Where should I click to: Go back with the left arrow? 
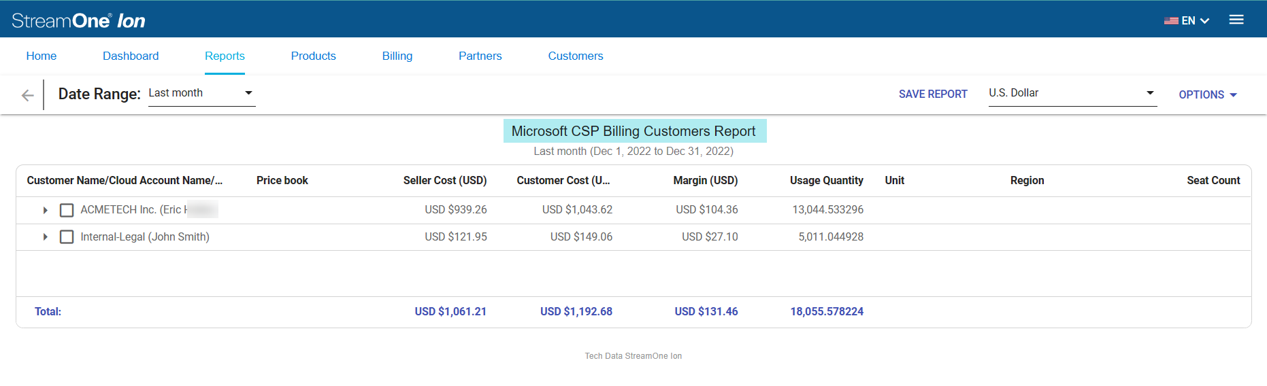[27, 95]
